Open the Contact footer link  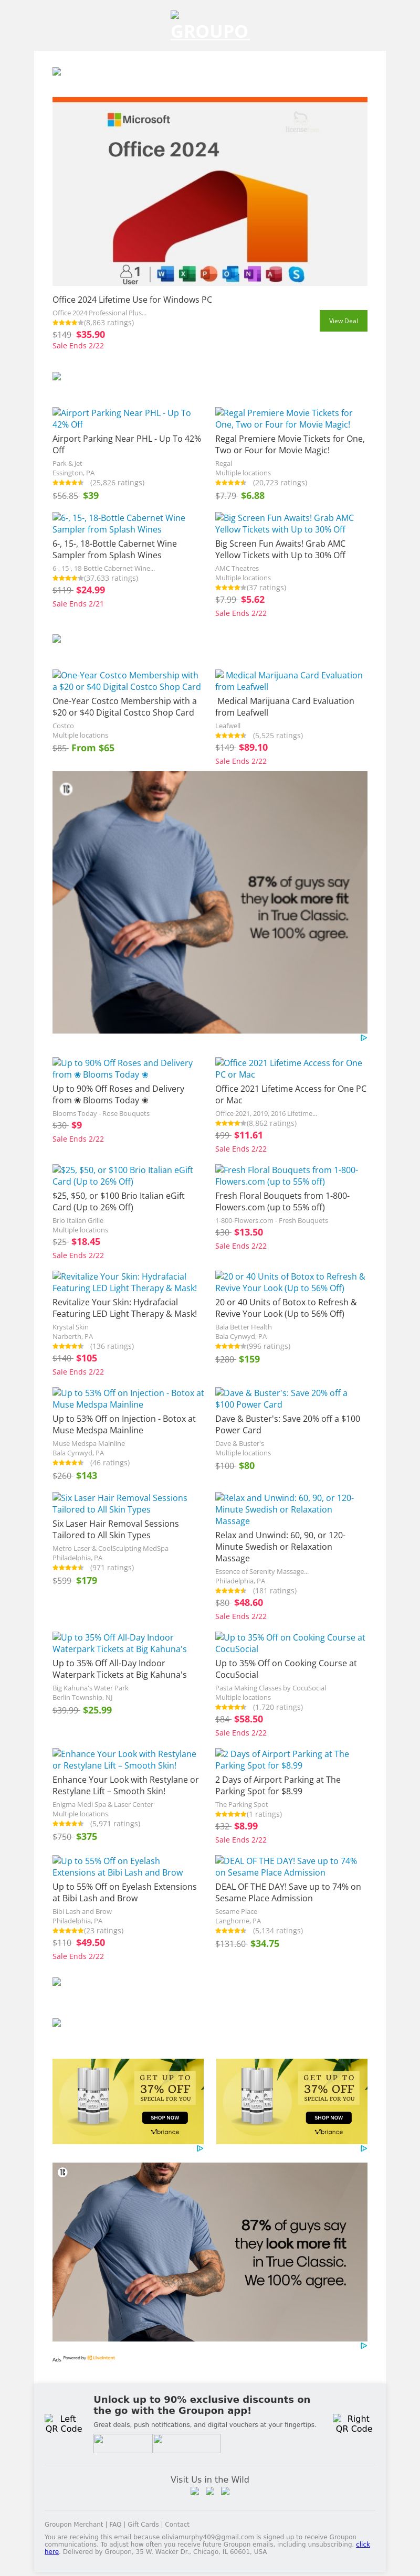click(x=177, y=2525)
